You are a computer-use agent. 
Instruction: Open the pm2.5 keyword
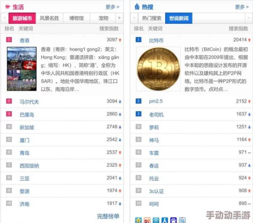pos(156,102)
